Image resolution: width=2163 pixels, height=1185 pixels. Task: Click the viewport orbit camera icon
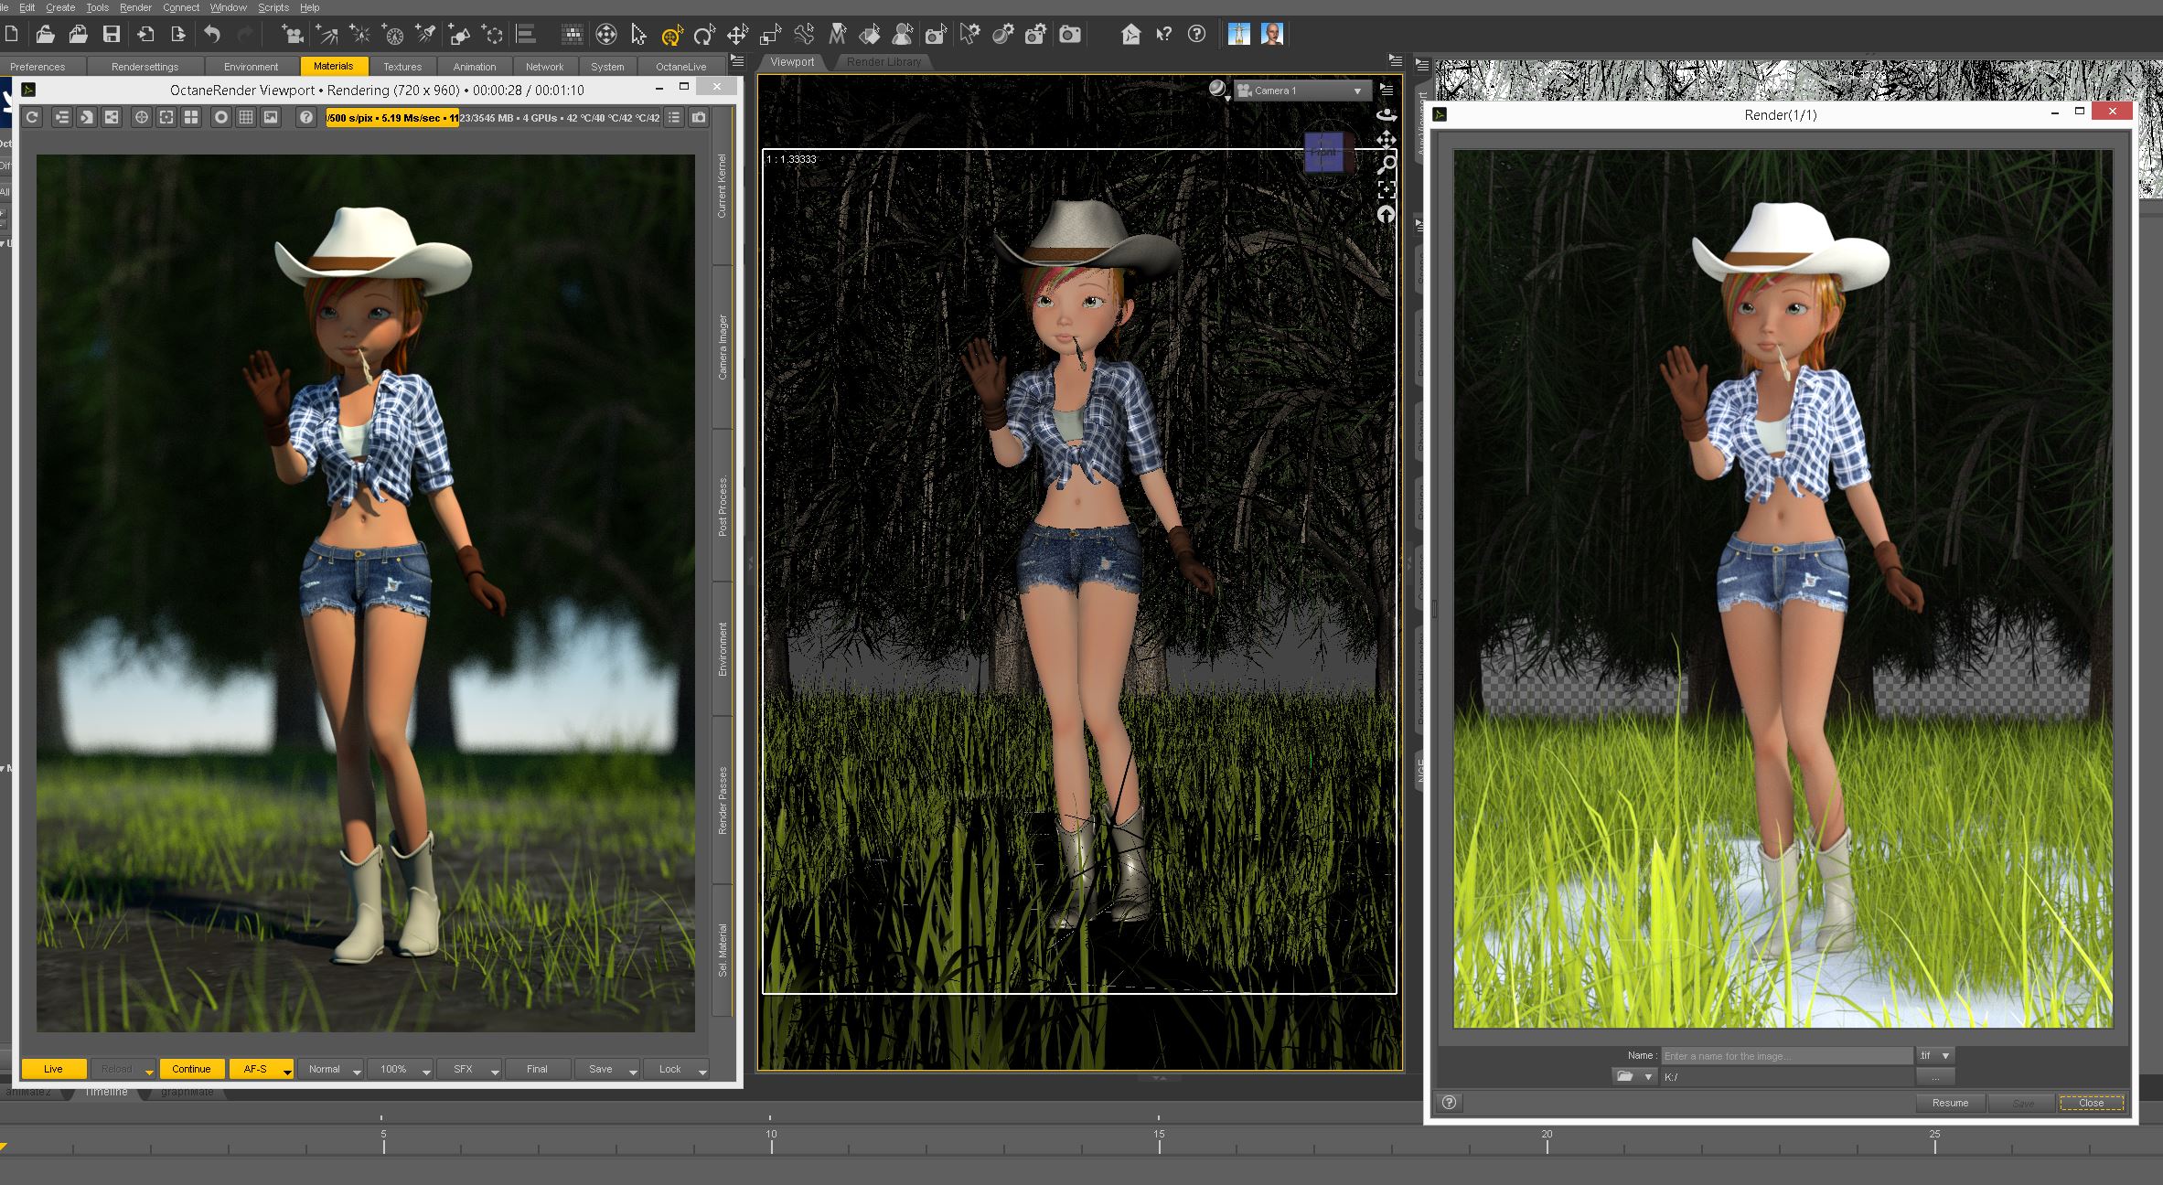point(1387,115)
